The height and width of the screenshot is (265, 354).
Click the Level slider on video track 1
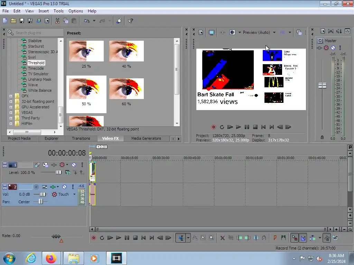(58, 173)
